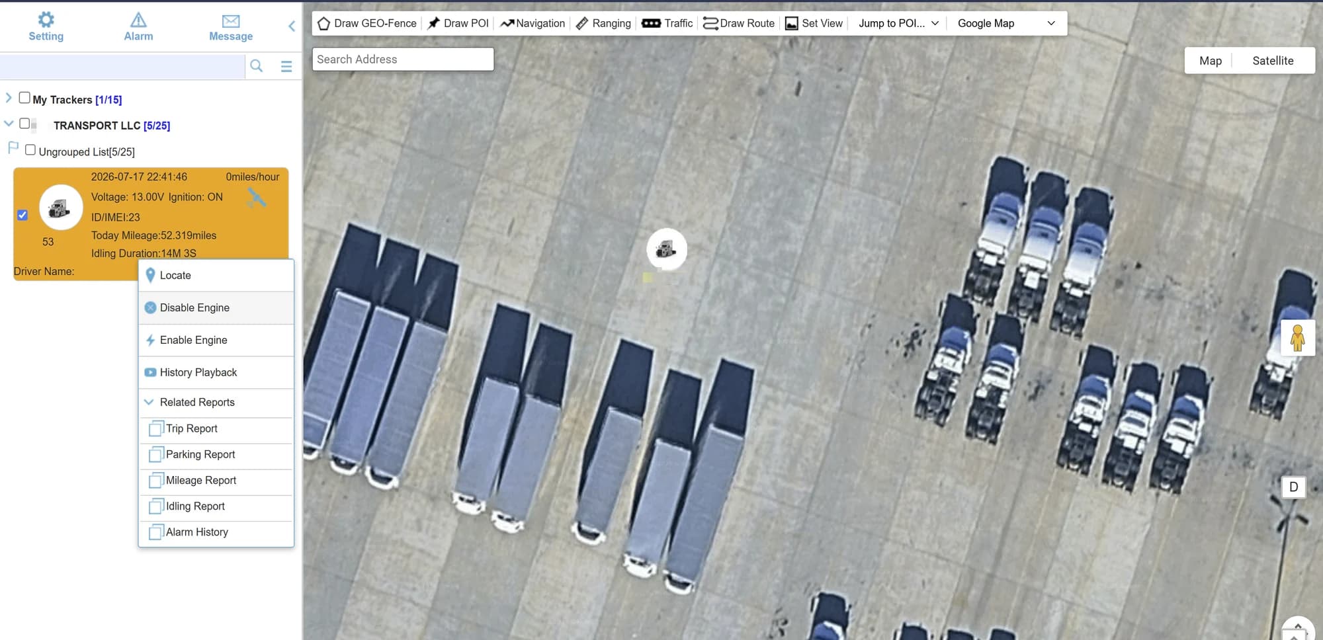Uncheck the tracker 53 checkbox
Viewport: 1323px width, 640px height.
pyautogui.click(x=22, y=215)
